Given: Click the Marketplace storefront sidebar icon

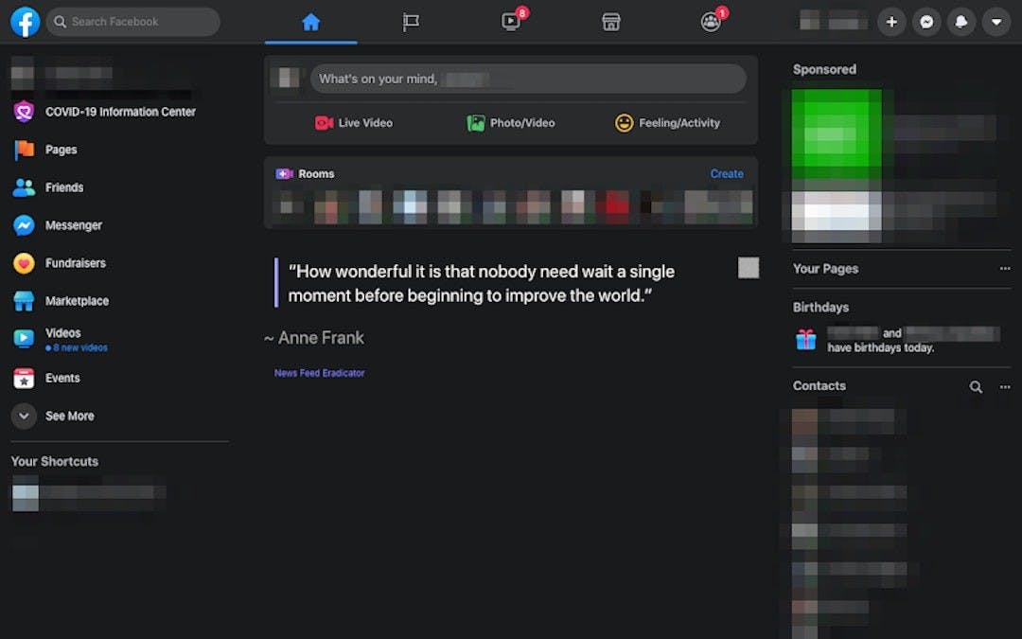Looking at the screenshot, I should (24, 301).
